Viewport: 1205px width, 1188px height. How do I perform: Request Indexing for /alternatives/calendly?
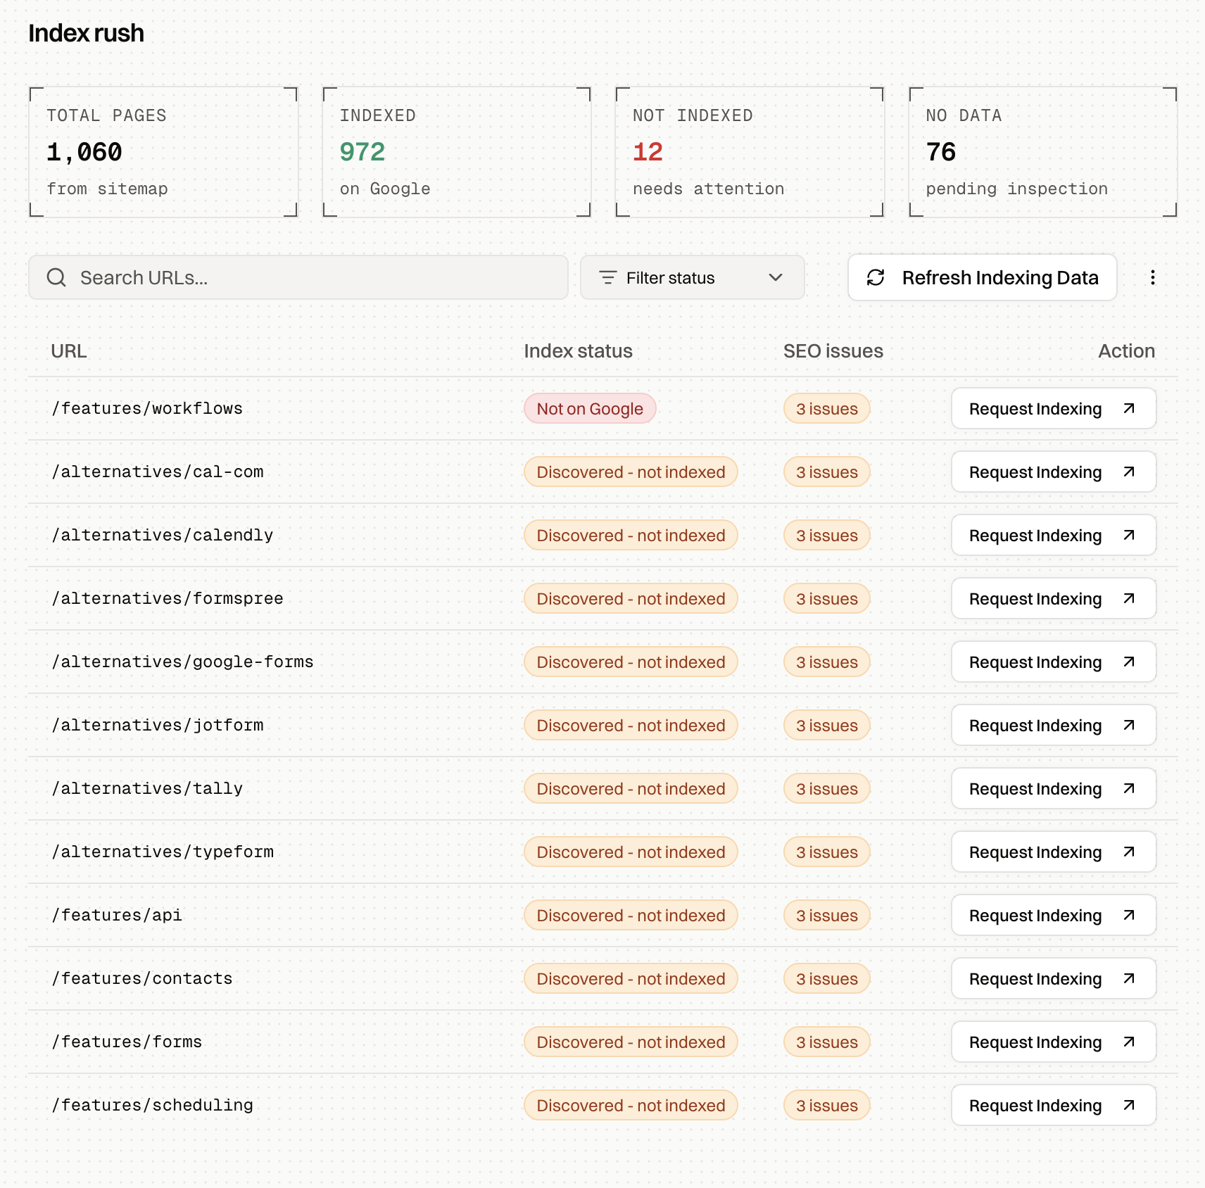point(1054,535)
